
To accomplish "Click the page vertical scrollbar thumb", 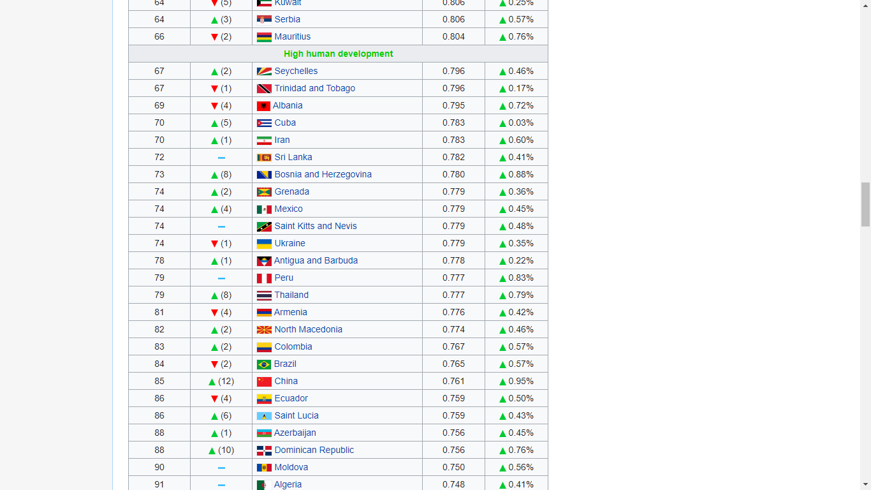I will pyautogui.click(x=865, y=204).
